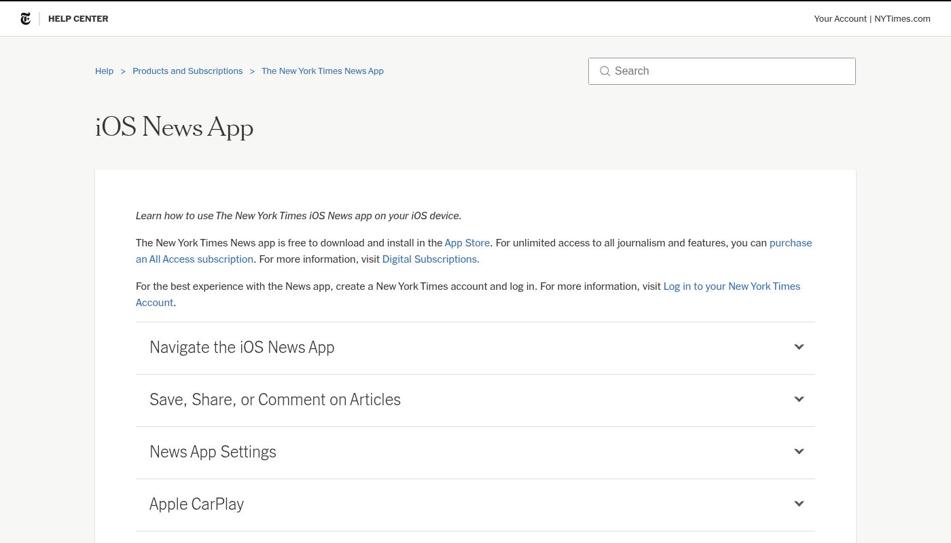Click chevron icon beside Save, Share, or Comment
951x543 pixels.
click(799, 399)
